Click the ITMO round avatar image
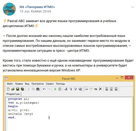136x131 pixels. [x=9, y=9]
